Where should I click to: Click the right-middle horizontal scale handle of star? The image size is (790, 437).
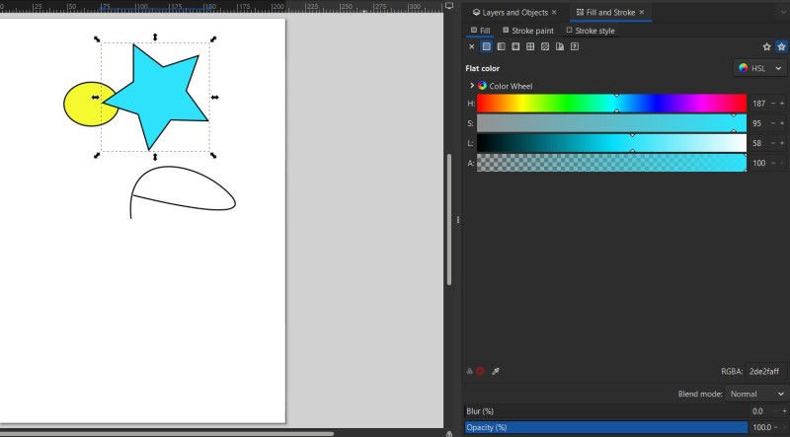pyautogui.click(x=214, y=98)
